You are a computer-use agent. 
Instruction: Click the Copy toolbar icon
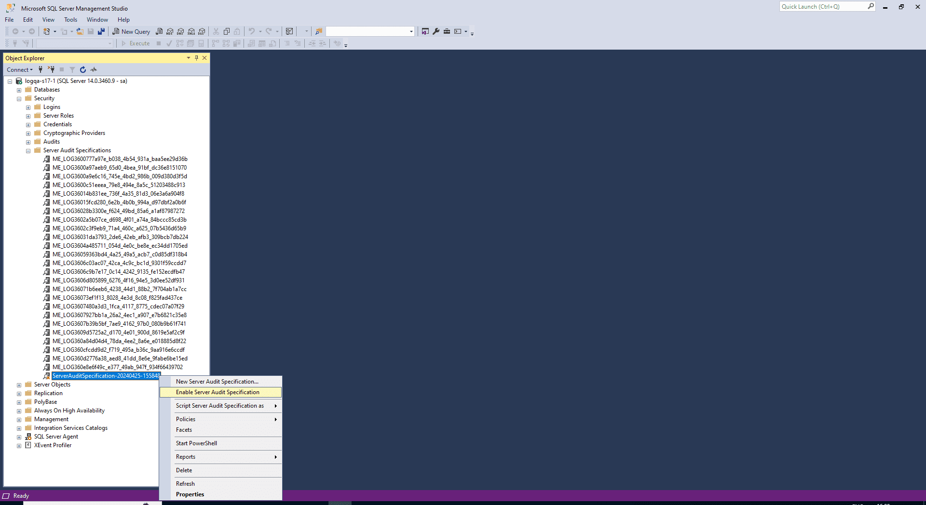click(227, 31)
